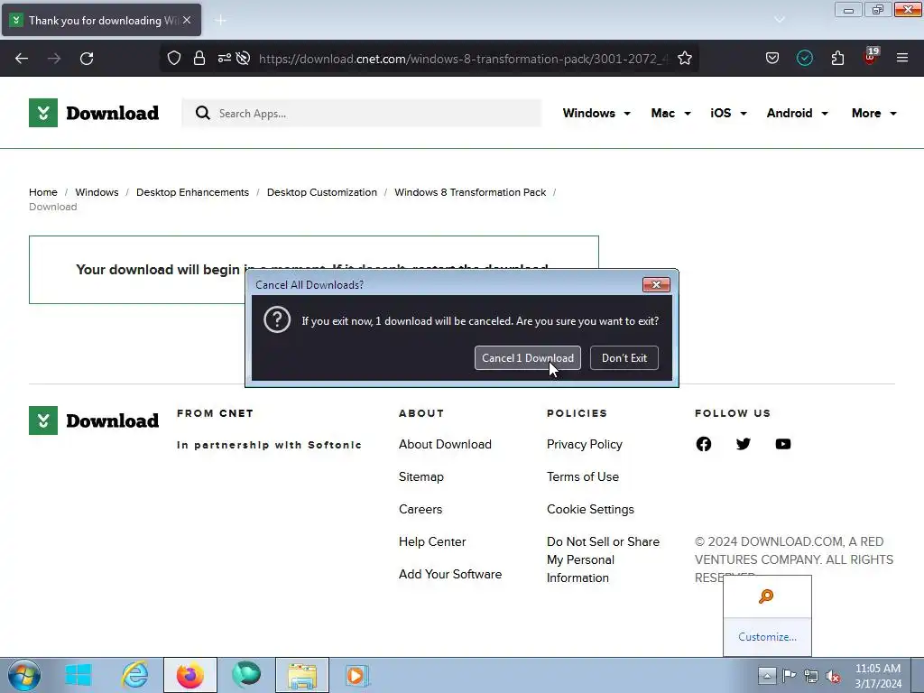Image resolution: width=924 pixels, height=693 pixels.
Task: Click the blocked autoplay icon in address bar
Action: pos(243,59)
